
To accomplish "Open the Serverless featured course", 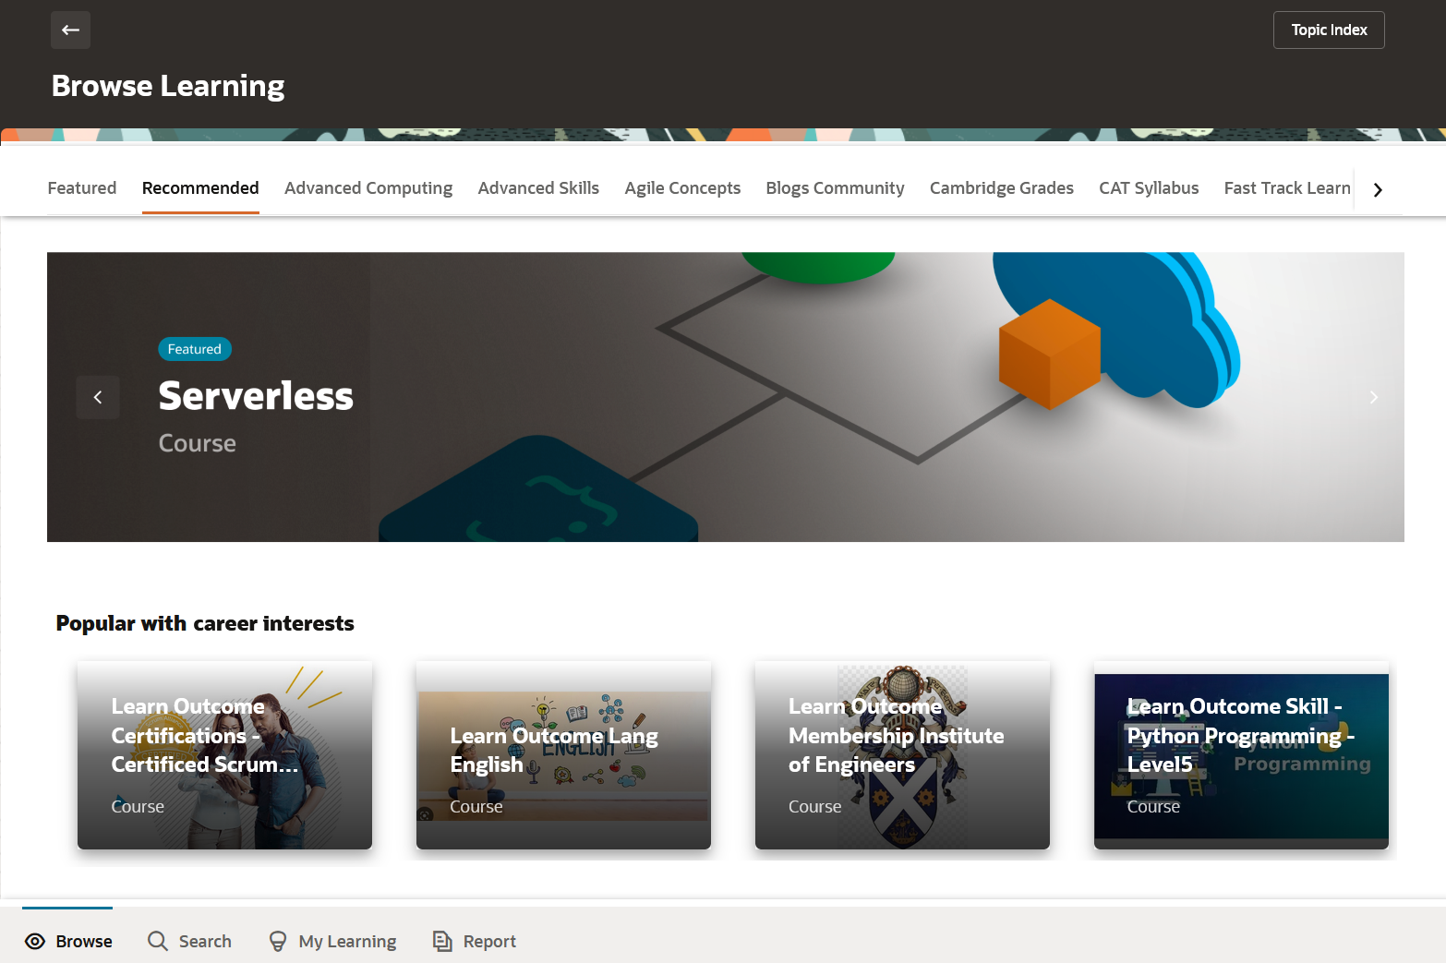I will coord(256,396).
